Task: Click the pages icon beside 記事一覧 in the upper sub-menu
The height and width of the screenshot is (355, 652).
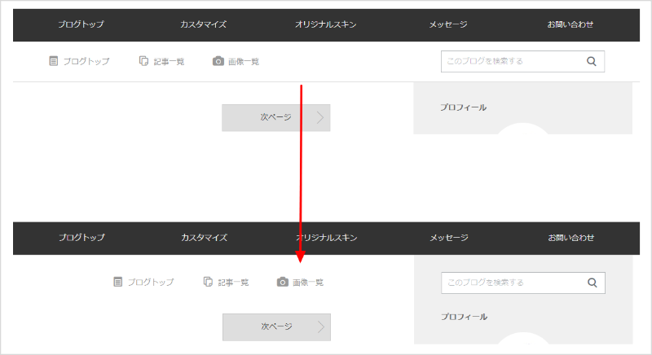Action: pyautogui.click(x=143, y=61)
